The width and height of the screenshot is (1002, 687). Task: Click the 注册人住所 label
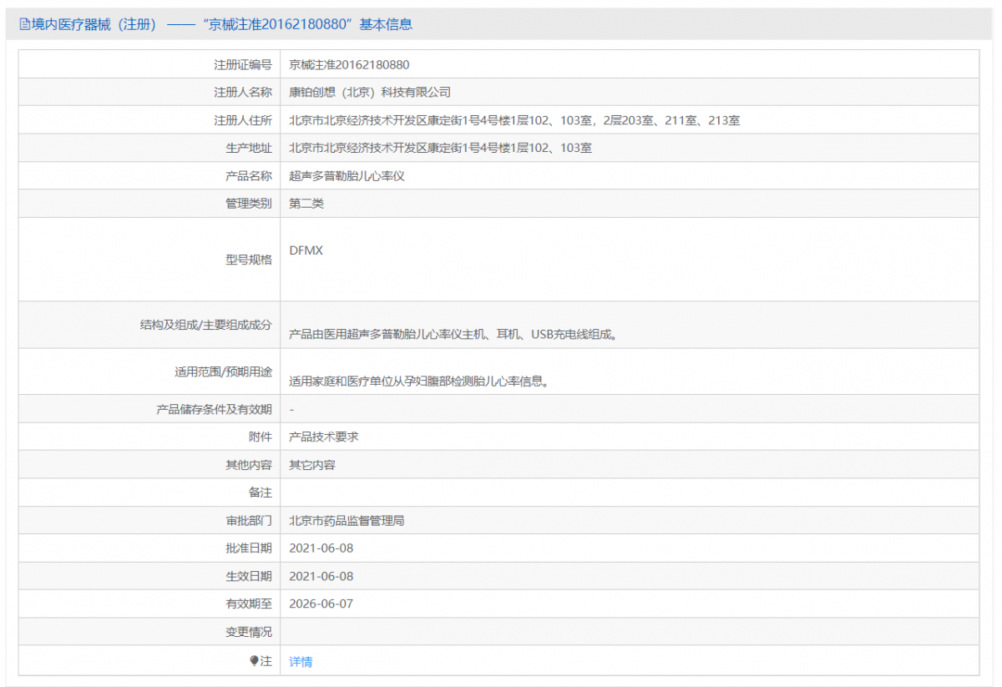tap(243, 120)
